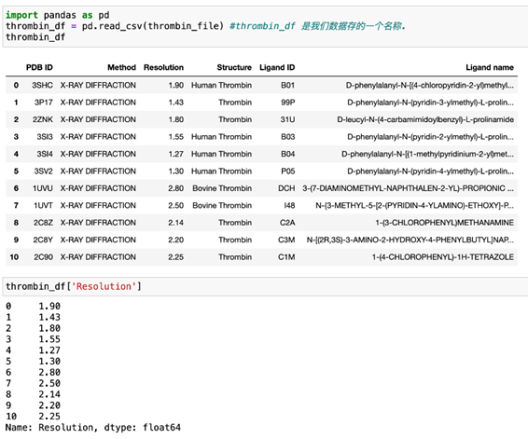Click the D-leucyl-N-(4-carbamimidoylbenzyl)-L-prolinamide cell
This screenshot has width=528, height=439.
tap(425, 119)
